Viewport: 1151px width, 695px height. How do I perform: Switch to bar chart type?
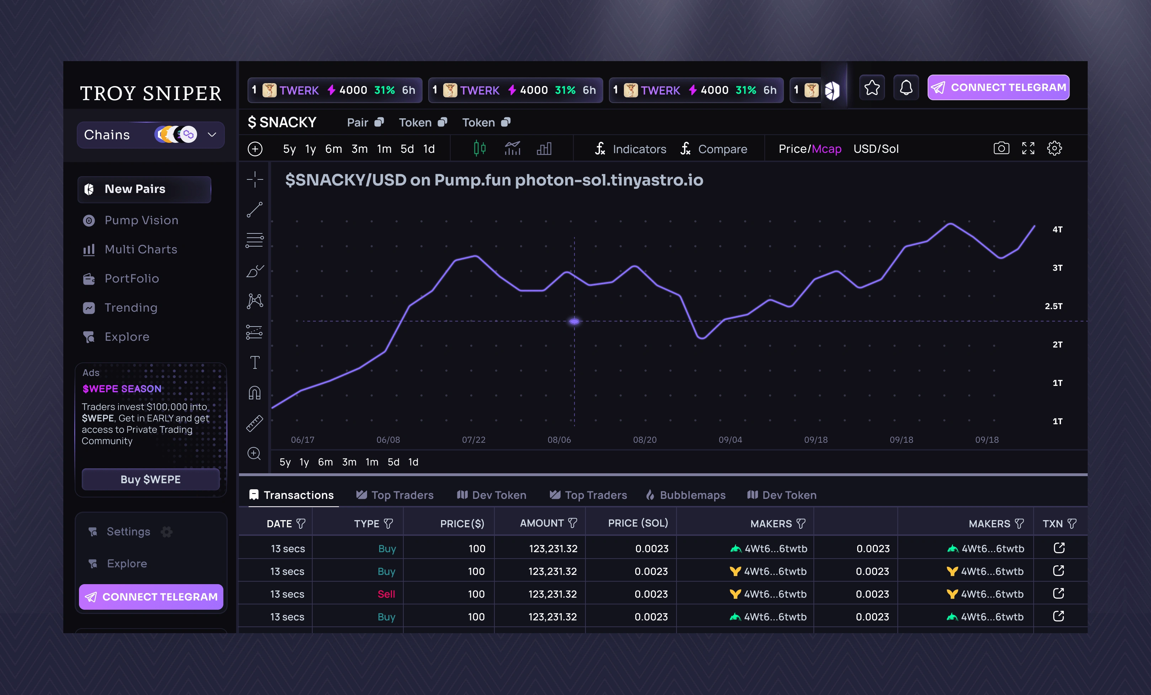tap(544, 149)
